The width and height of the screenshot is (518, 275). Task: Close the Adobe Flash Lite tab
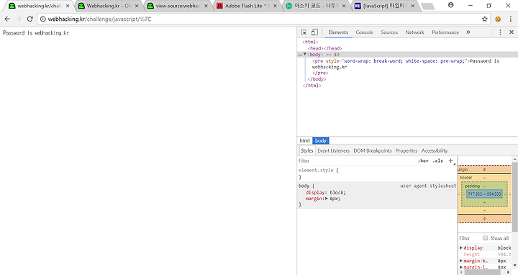[x=275, y=6]
